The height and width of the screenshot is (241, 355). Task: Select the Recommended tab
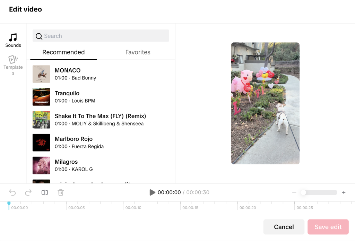(x=63, y=52)
